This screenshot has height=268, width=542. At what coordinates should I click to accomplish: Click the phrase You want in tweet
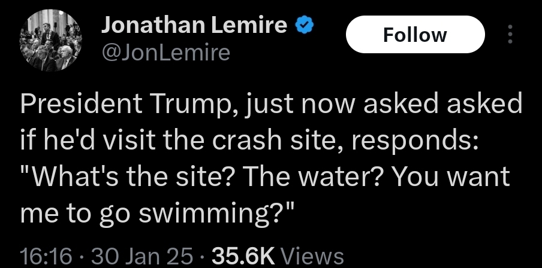(x=451, y=176)
